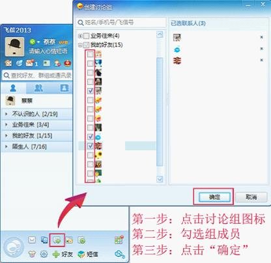Open the gear settings icon in Fetion
Image resolution: width=271 pixels, height=263 pixels.
coord(44,254)
